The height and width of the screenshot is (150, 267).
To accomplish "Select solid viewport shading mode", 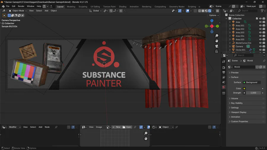I will point(203,11).
